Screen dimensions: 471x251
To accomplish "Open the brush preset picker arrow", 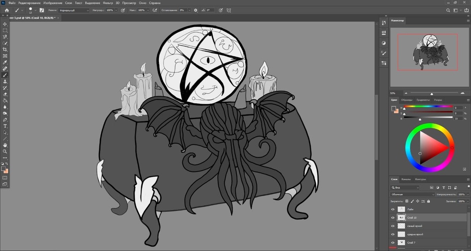I will pyautogui.click(x=35, y=10).
